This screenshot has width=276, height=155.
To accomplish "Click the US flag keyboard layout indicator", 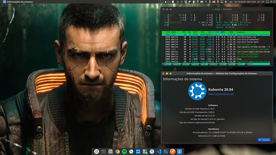I will [x=214, y=2].
